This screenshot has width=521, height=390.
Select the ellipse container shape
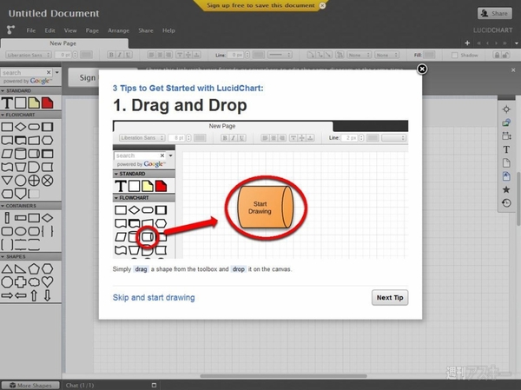point(20,231)
